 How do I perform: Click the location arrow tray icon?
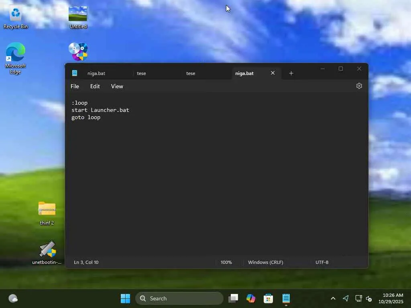coord(346,298)
